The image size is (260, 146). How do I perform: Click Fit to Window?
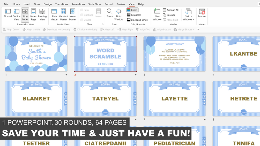coord(118,14)
